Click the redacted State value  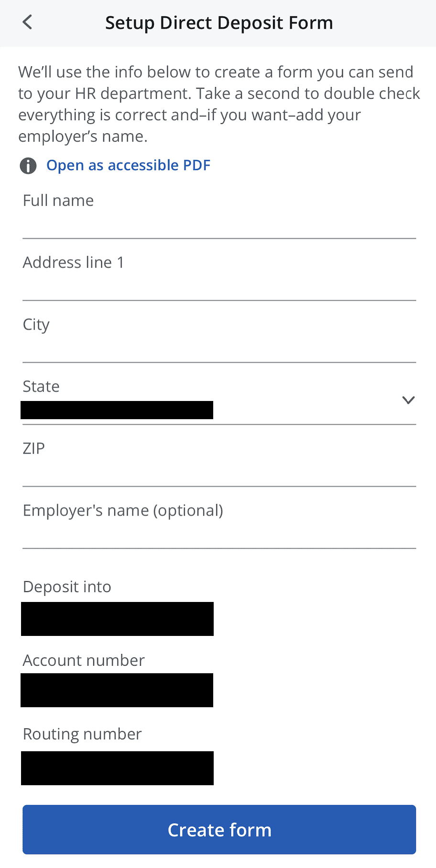[117, 410]
